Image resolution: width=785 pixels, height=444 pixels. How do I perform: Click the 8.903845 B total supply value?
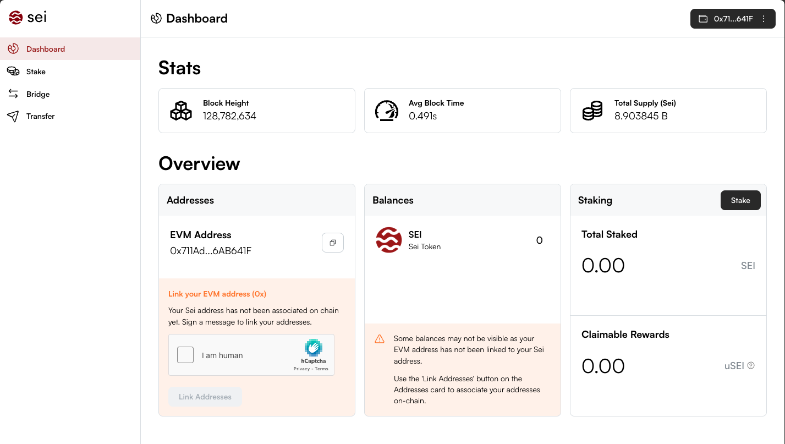[641, 116]
